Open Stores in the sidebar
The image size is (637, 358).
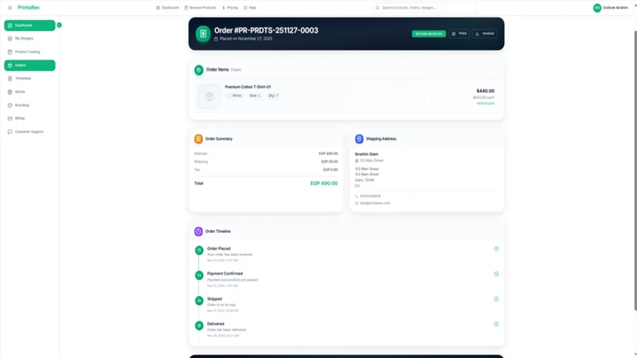(29, 91)
